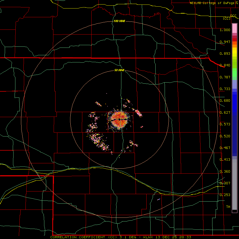Click the 0.840 color scale value

click(x=225, y=65)
